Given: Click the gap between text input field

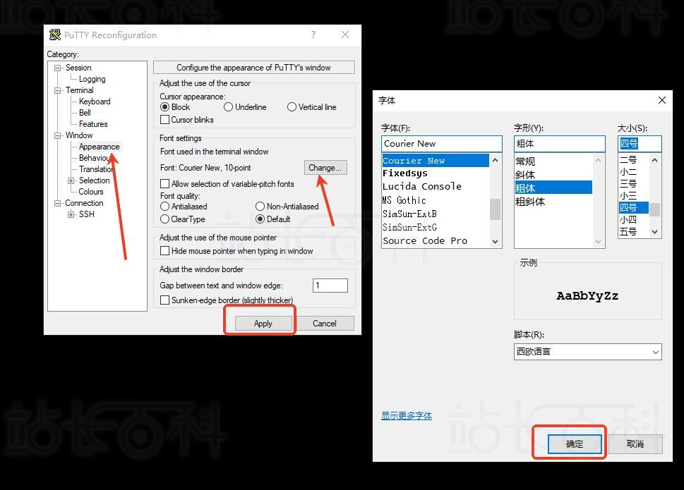Looking at the screenshot, I should click(330, 286).
